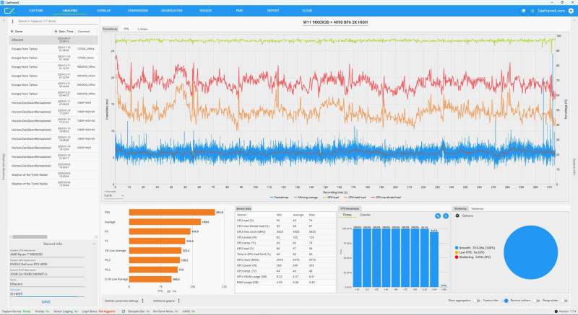Click the Comment field showing 2k HIGH
Viewport: 578px width, 315px height.
[x=47, y=294]
